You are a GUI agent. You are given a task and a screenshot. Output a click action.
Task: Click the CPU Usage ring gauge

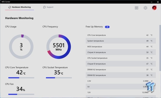[x=21, y=47]
